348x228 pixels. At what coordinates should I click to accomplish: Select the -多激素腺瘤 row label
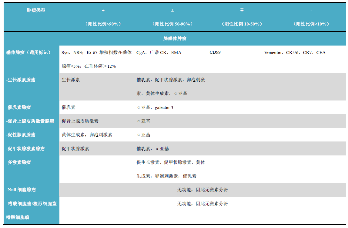(18, 162)
